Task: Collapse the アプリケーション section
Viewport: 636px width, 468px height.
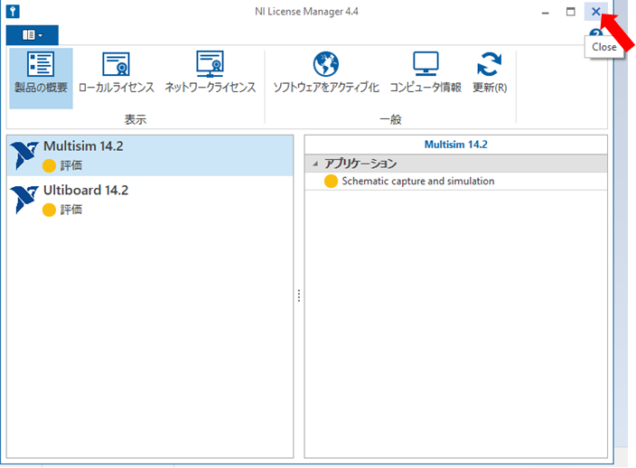Action: [x=315, y=164]
